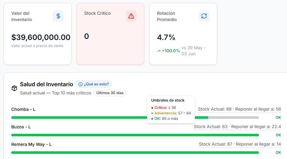
Task: Click the Crítico: ≤ 56 threshold line
Action: 164,108
